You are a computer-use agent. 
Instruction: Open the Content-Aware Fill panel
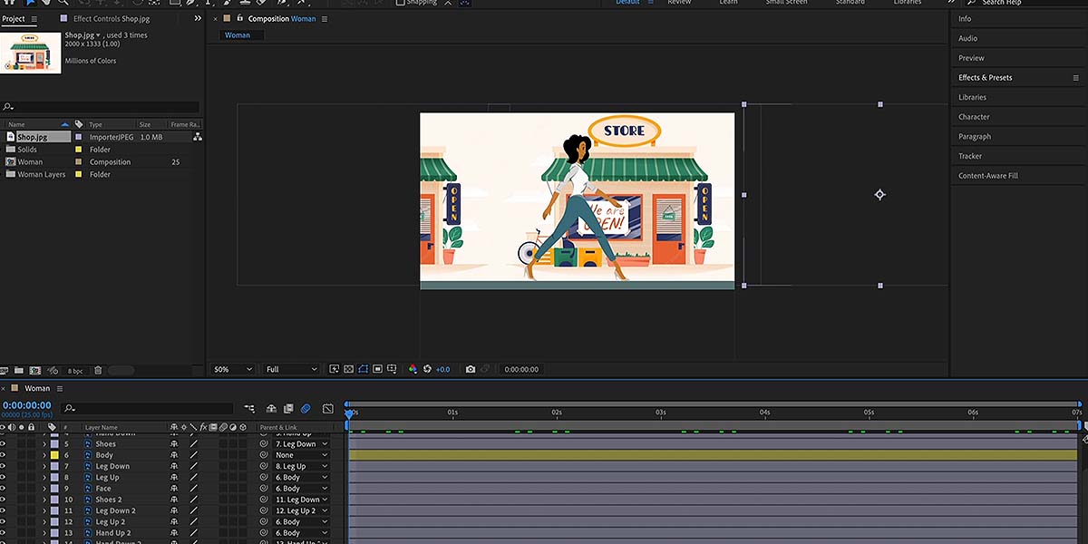[988, 176]
